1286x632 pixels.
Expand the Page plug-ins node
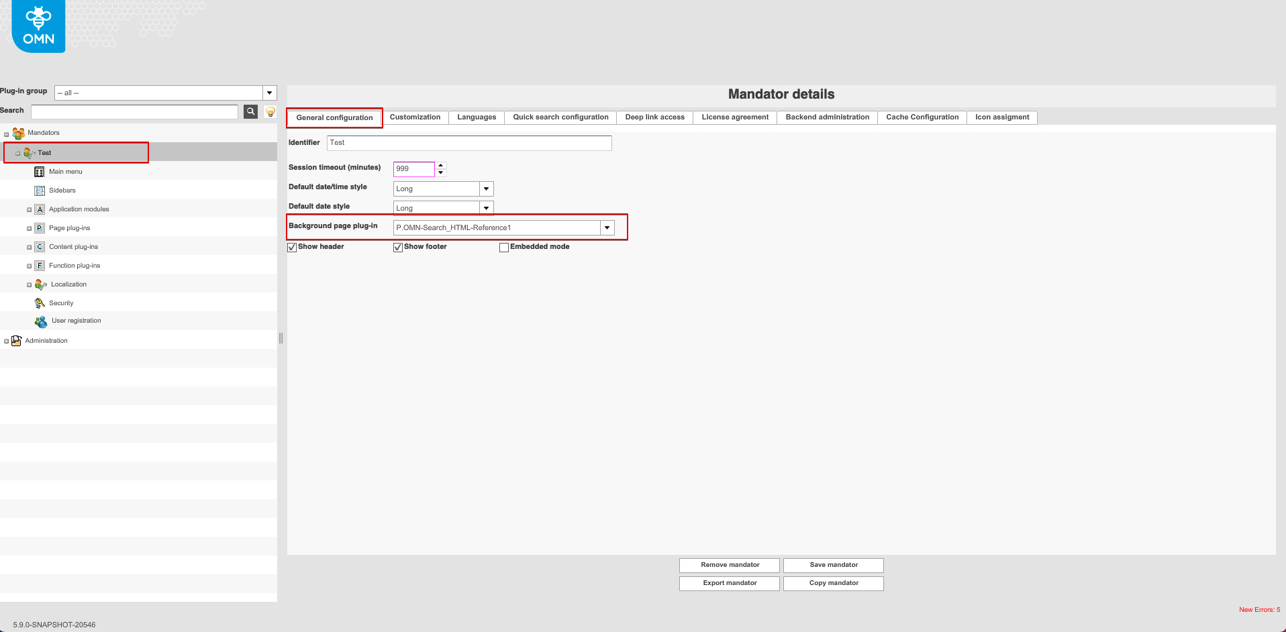[29, 229]
